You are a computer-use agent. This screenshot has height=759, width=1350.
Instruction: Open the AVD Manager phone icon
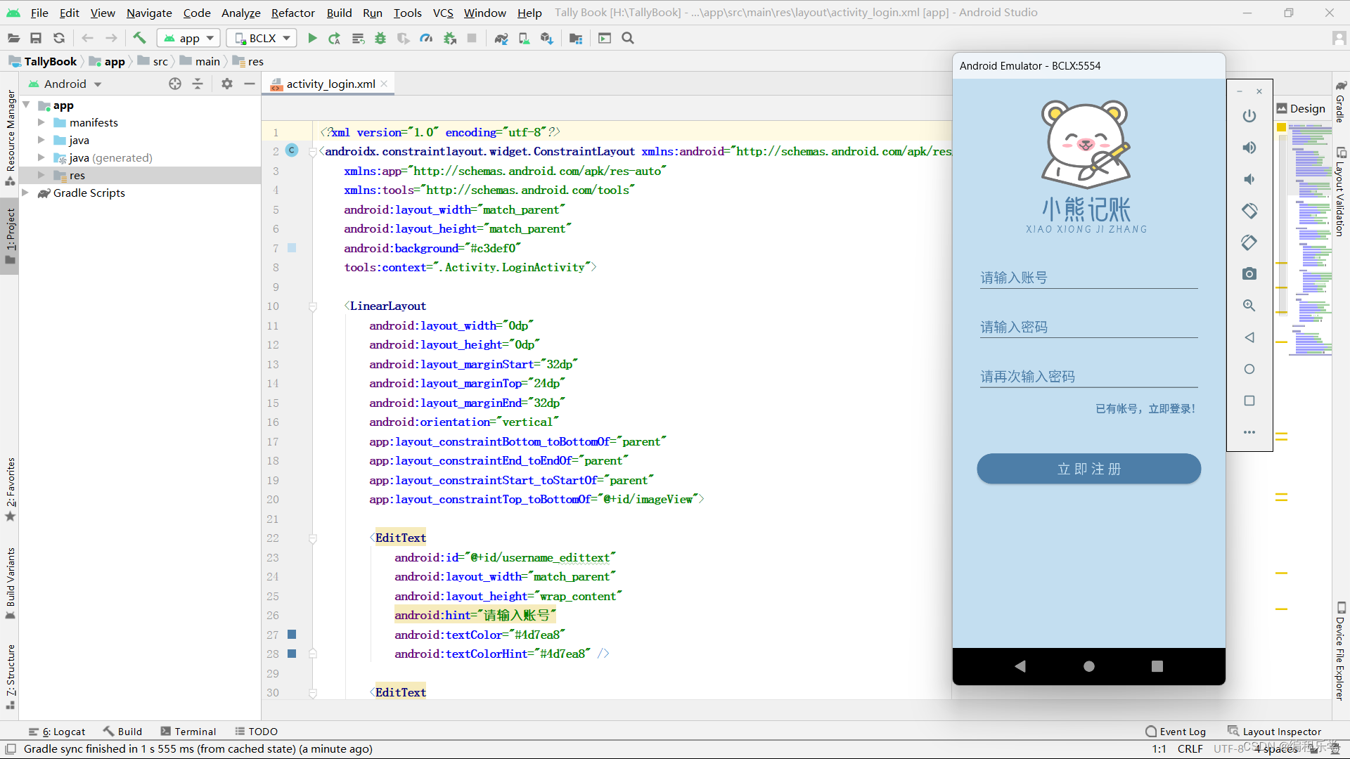pyautogui.click(x=524, y=38)
